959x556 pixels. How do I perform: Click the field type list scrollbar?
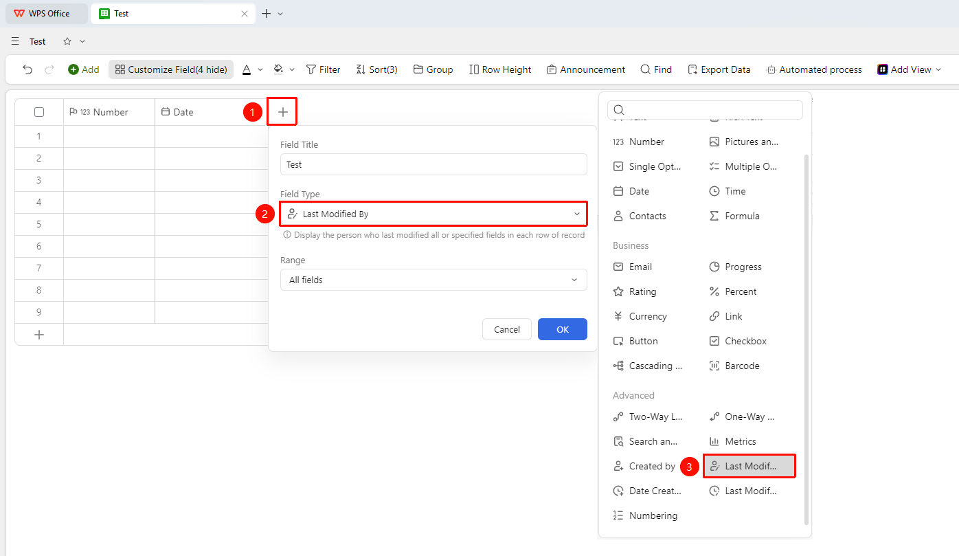pos(806,340)
